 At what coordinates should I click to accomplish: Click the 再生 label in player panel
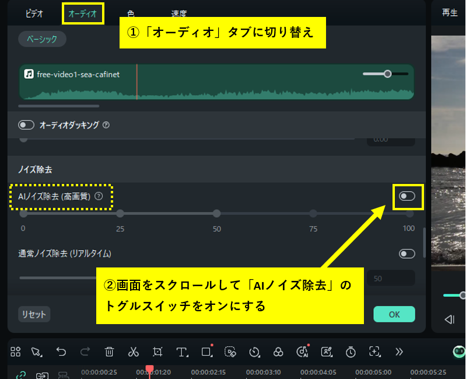[449, 12]
